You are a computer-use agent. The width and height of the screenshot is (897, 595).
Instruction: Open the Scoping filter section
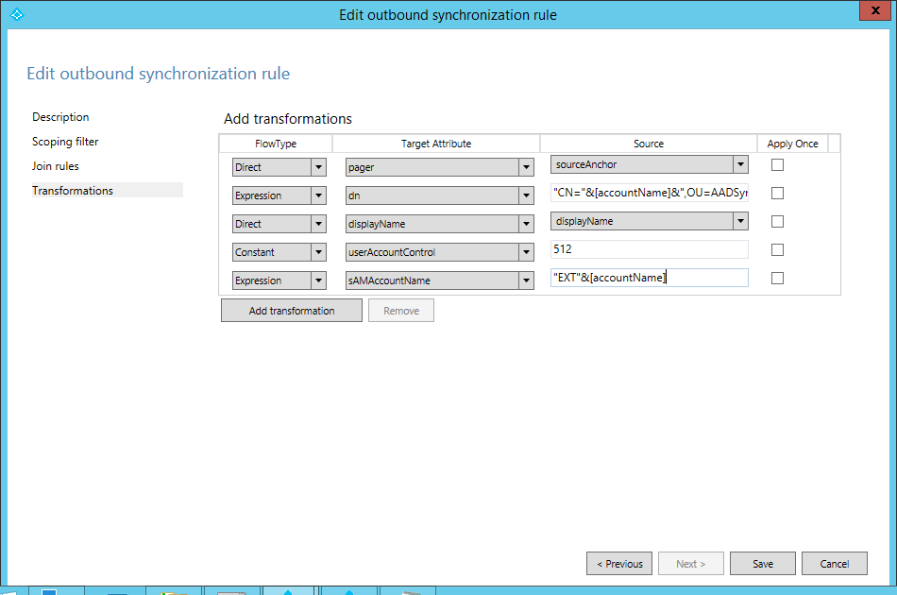pyautogui.click(x=65, y=142)
